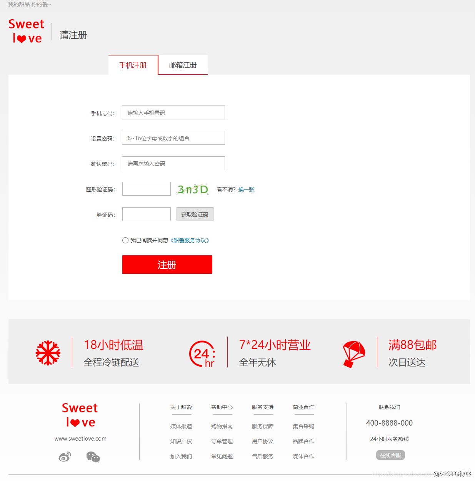Click the 在线客服 customer service button
475x481 pixels.
pos(391,455)
